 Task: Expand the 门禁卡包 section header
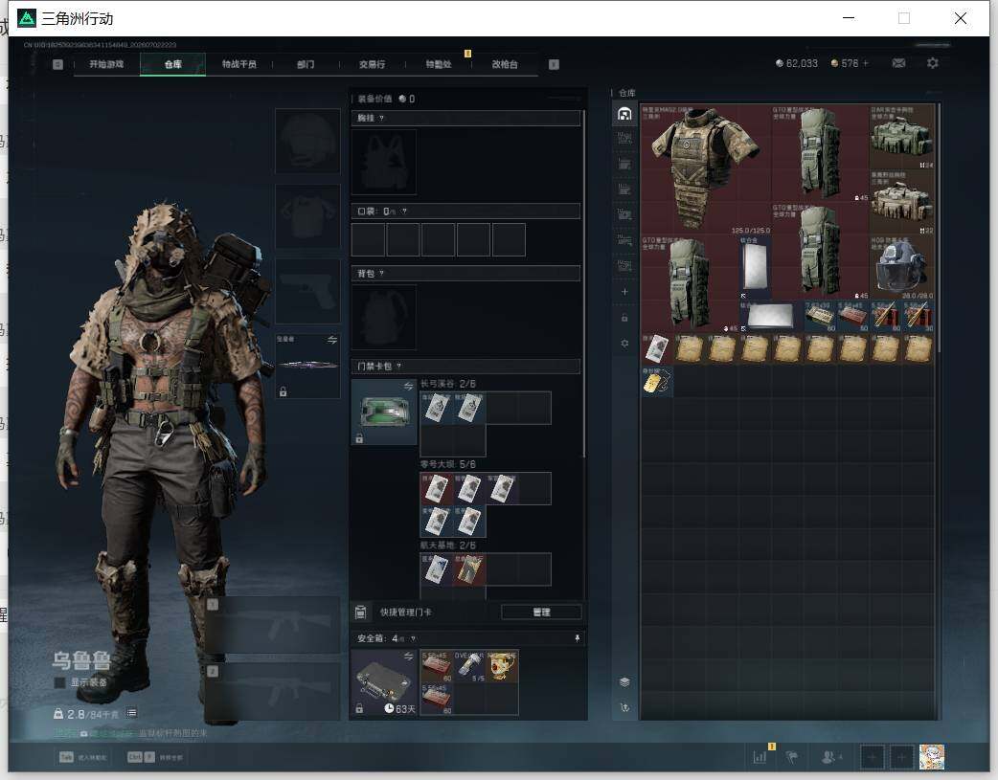pyautogui.click(x=465, y=366)
